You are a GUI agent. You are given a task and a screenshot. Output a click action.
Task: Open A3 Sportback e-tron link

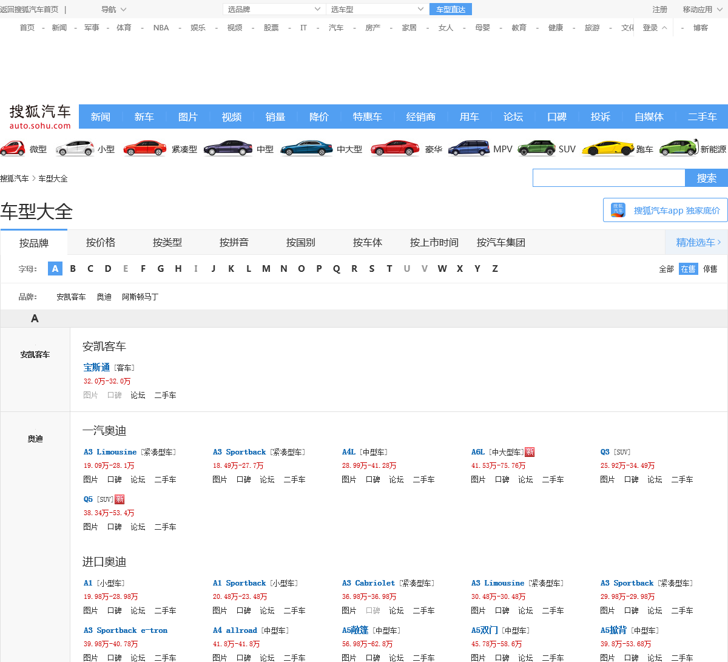pyautogui.click(x=126, y=630)
